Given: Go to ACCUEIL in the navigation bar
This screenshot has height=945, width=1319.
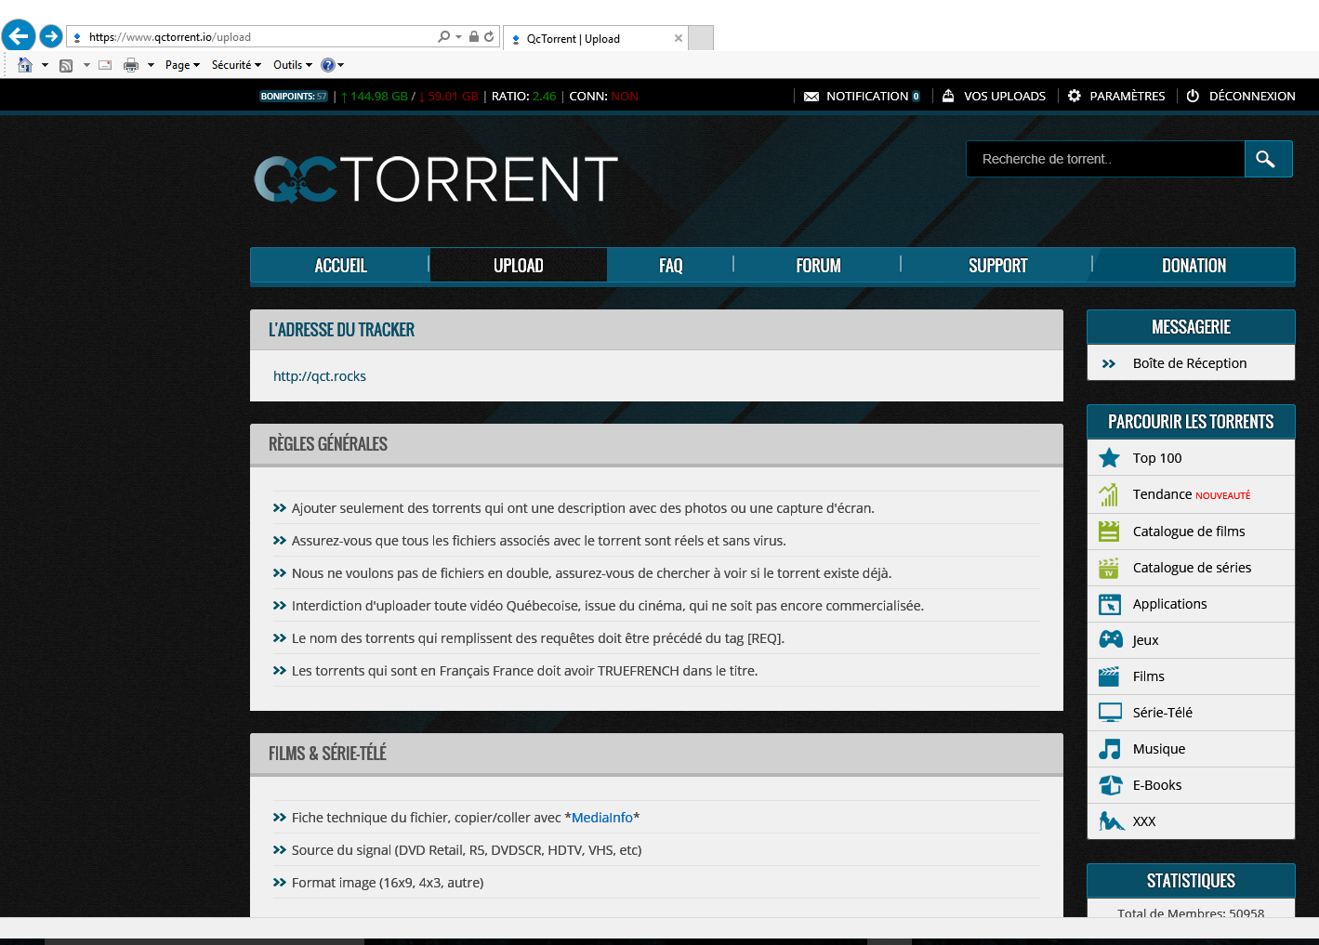Looking at the screenshot, I should click(x=340, y=266).
